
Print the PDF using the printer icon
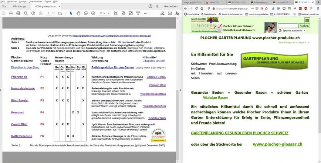tap(18, 13)
